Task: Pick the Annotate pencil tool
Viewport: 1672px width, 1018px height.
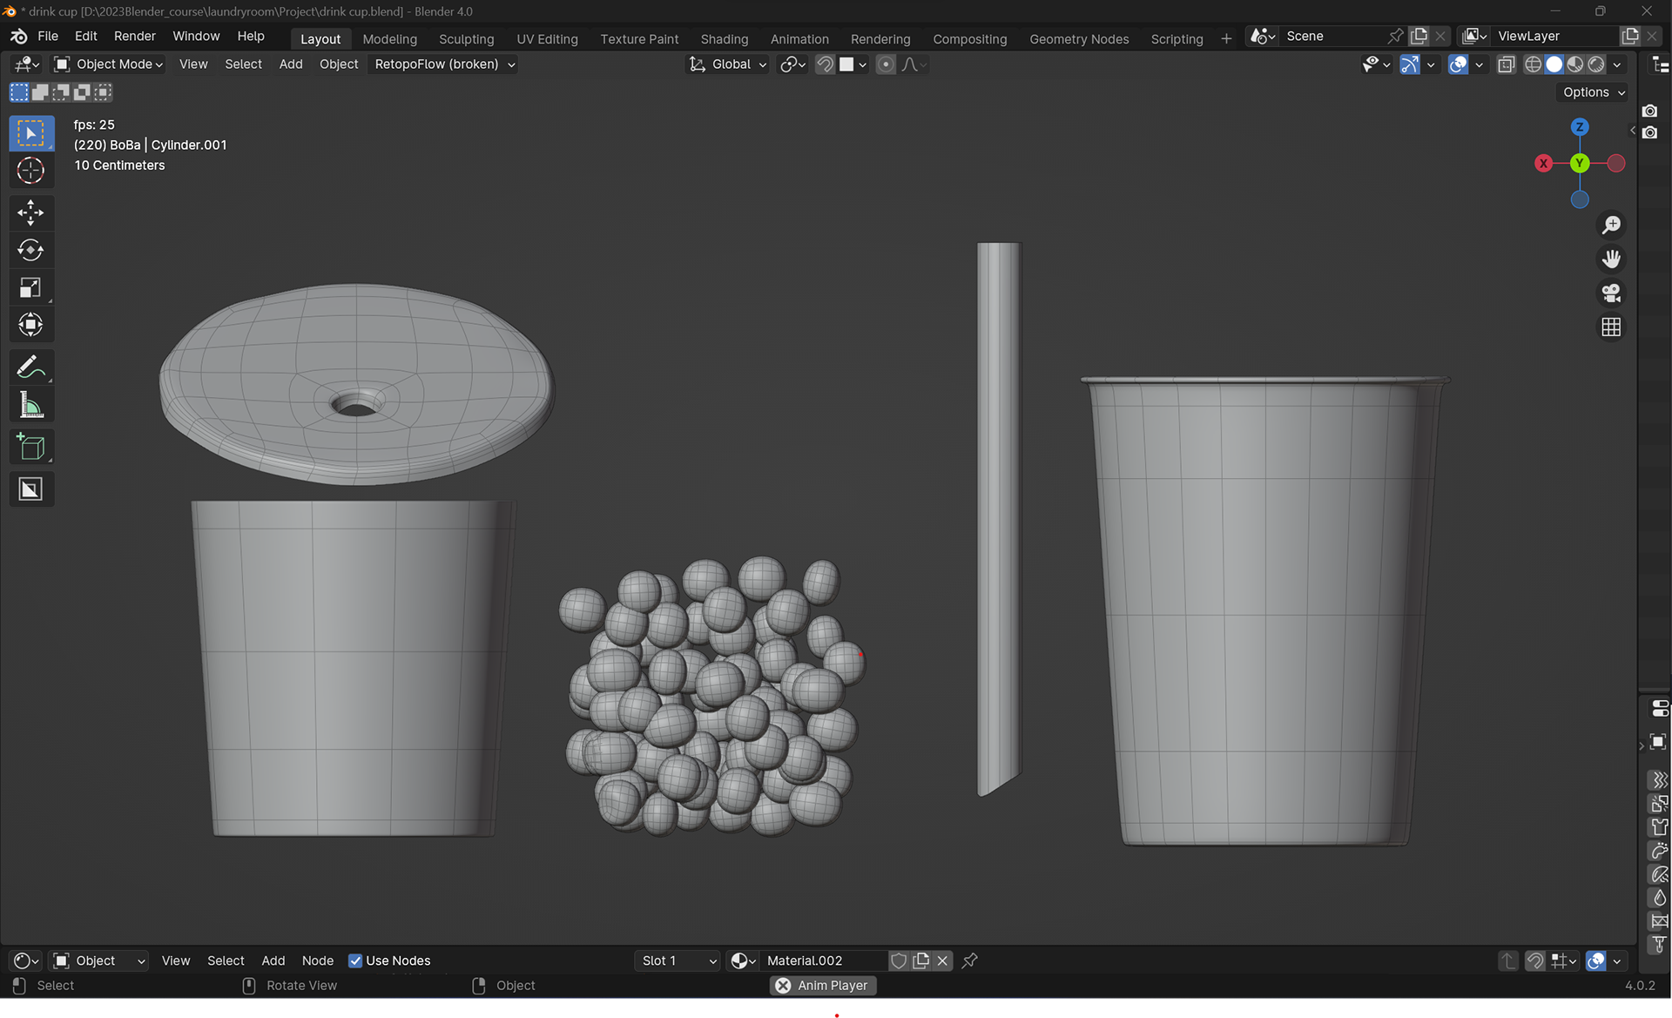Action: click(30, 367)
